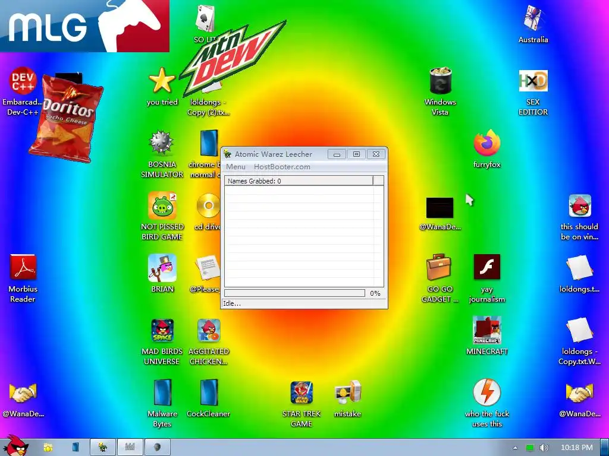
Task: Select the 'chrome b normal' blue icon
Action: pyautogui.click(x=206, y=154)
